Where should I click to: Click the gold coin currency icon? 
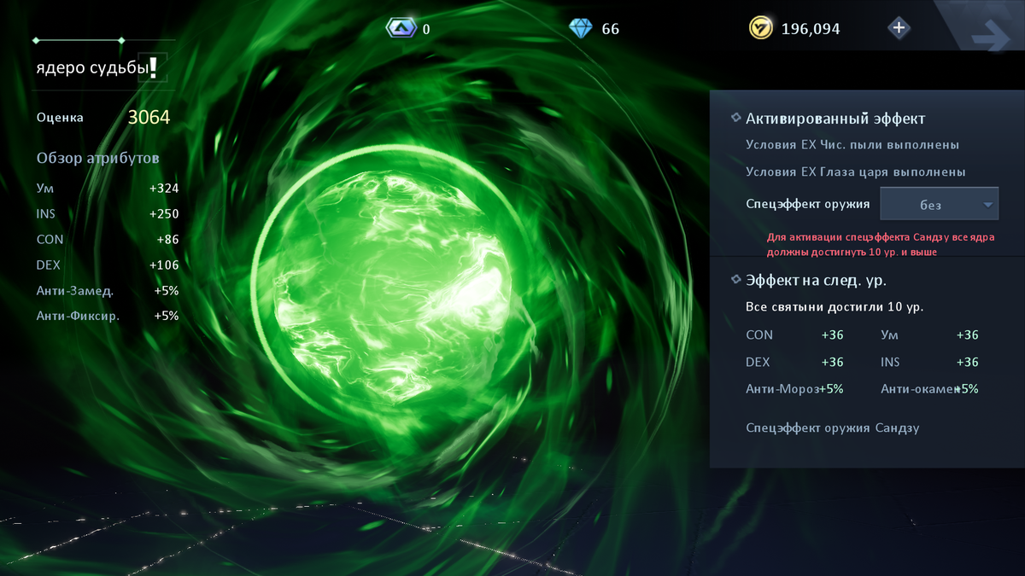tap(760, 28)
